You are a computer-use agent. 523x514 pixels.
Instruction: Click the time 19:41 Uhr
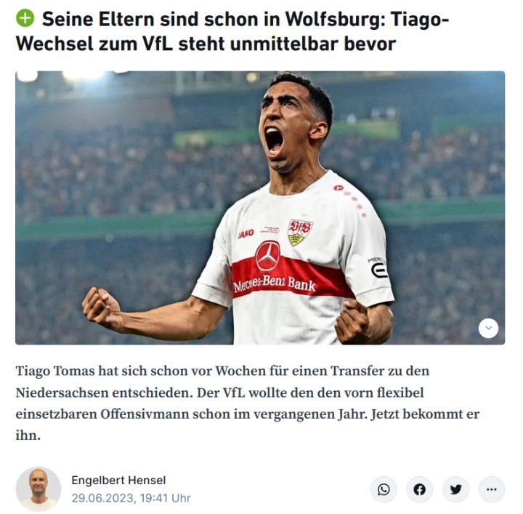pos(166,498)
